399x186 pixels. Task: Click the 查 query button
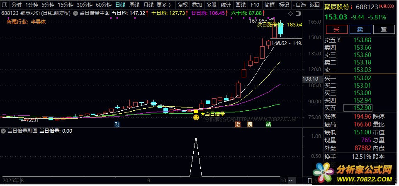[384, 29]
